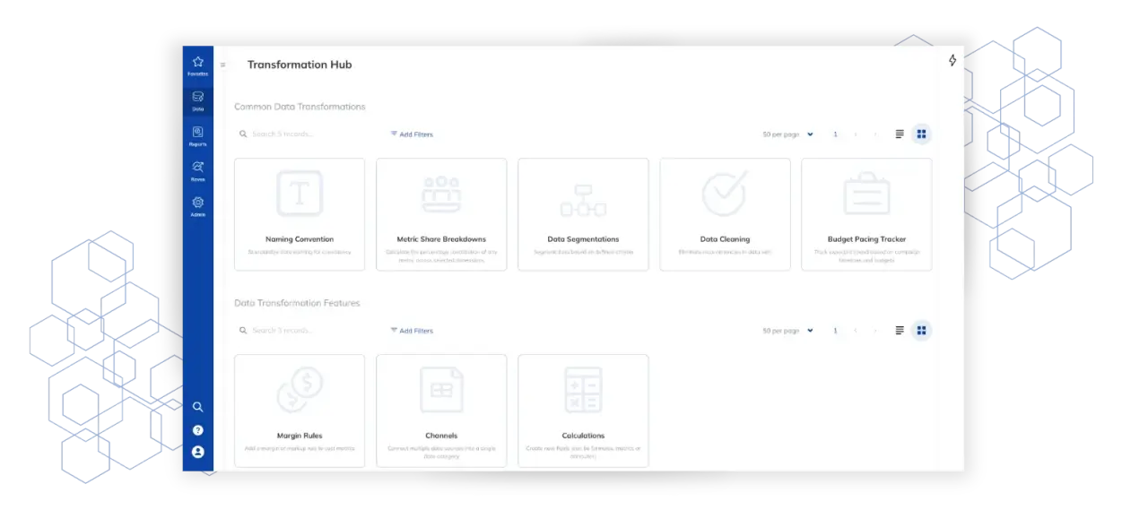Image resolution: width=1148 pixels, height=510 pixels.
Task: Select page 1 in Common Data Transformations
Action: (835, 134)
